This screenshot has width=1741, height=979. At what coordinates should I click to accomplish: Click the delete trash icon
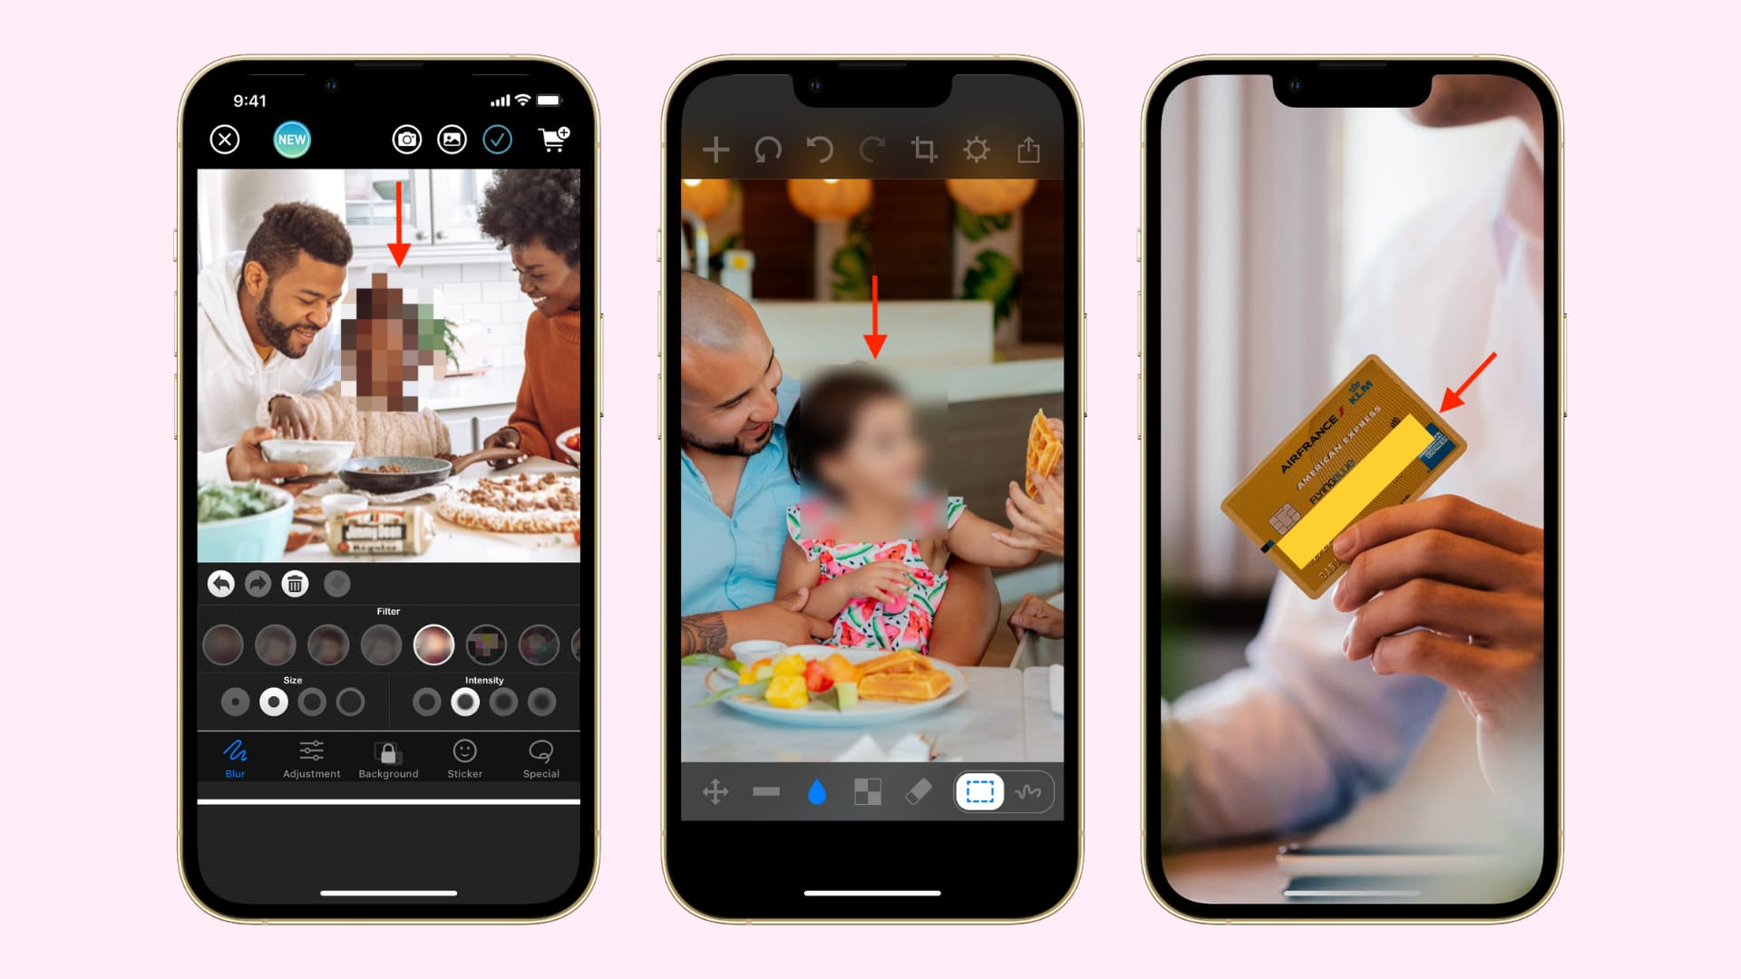point(294,582)
